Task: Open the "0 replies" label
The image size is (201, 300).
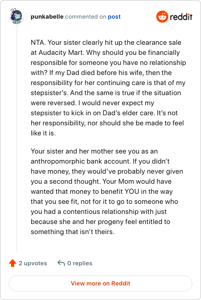Action: tap(80, 263)
